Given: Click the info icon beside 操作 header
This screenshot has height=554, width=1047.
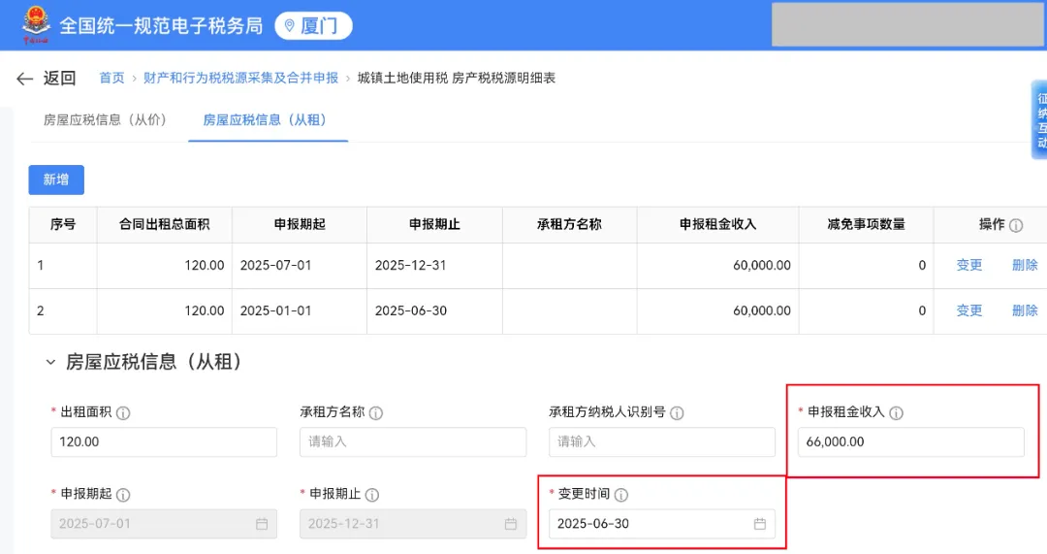Looking at the screenshot, I should [1016, 225].
